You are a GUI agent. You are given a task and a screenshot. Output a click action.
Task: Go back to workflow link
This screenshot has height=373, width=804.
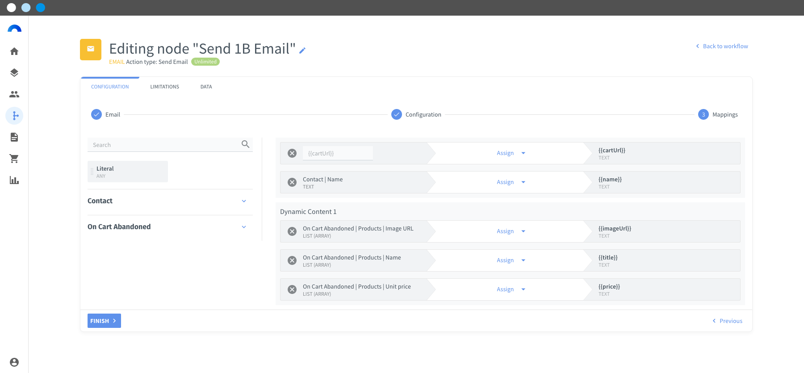[x=722, y=46]
